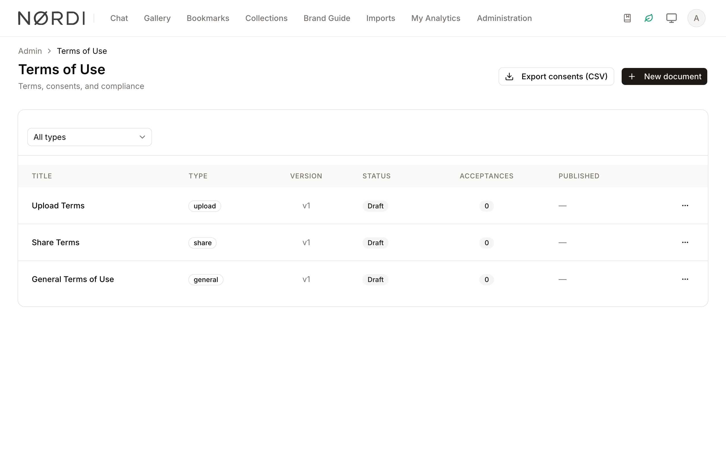The width and height of the screenshot is (726, 453).
Task: Click v1 version of General Terms of Use
Action: click(x=306, y=279)
